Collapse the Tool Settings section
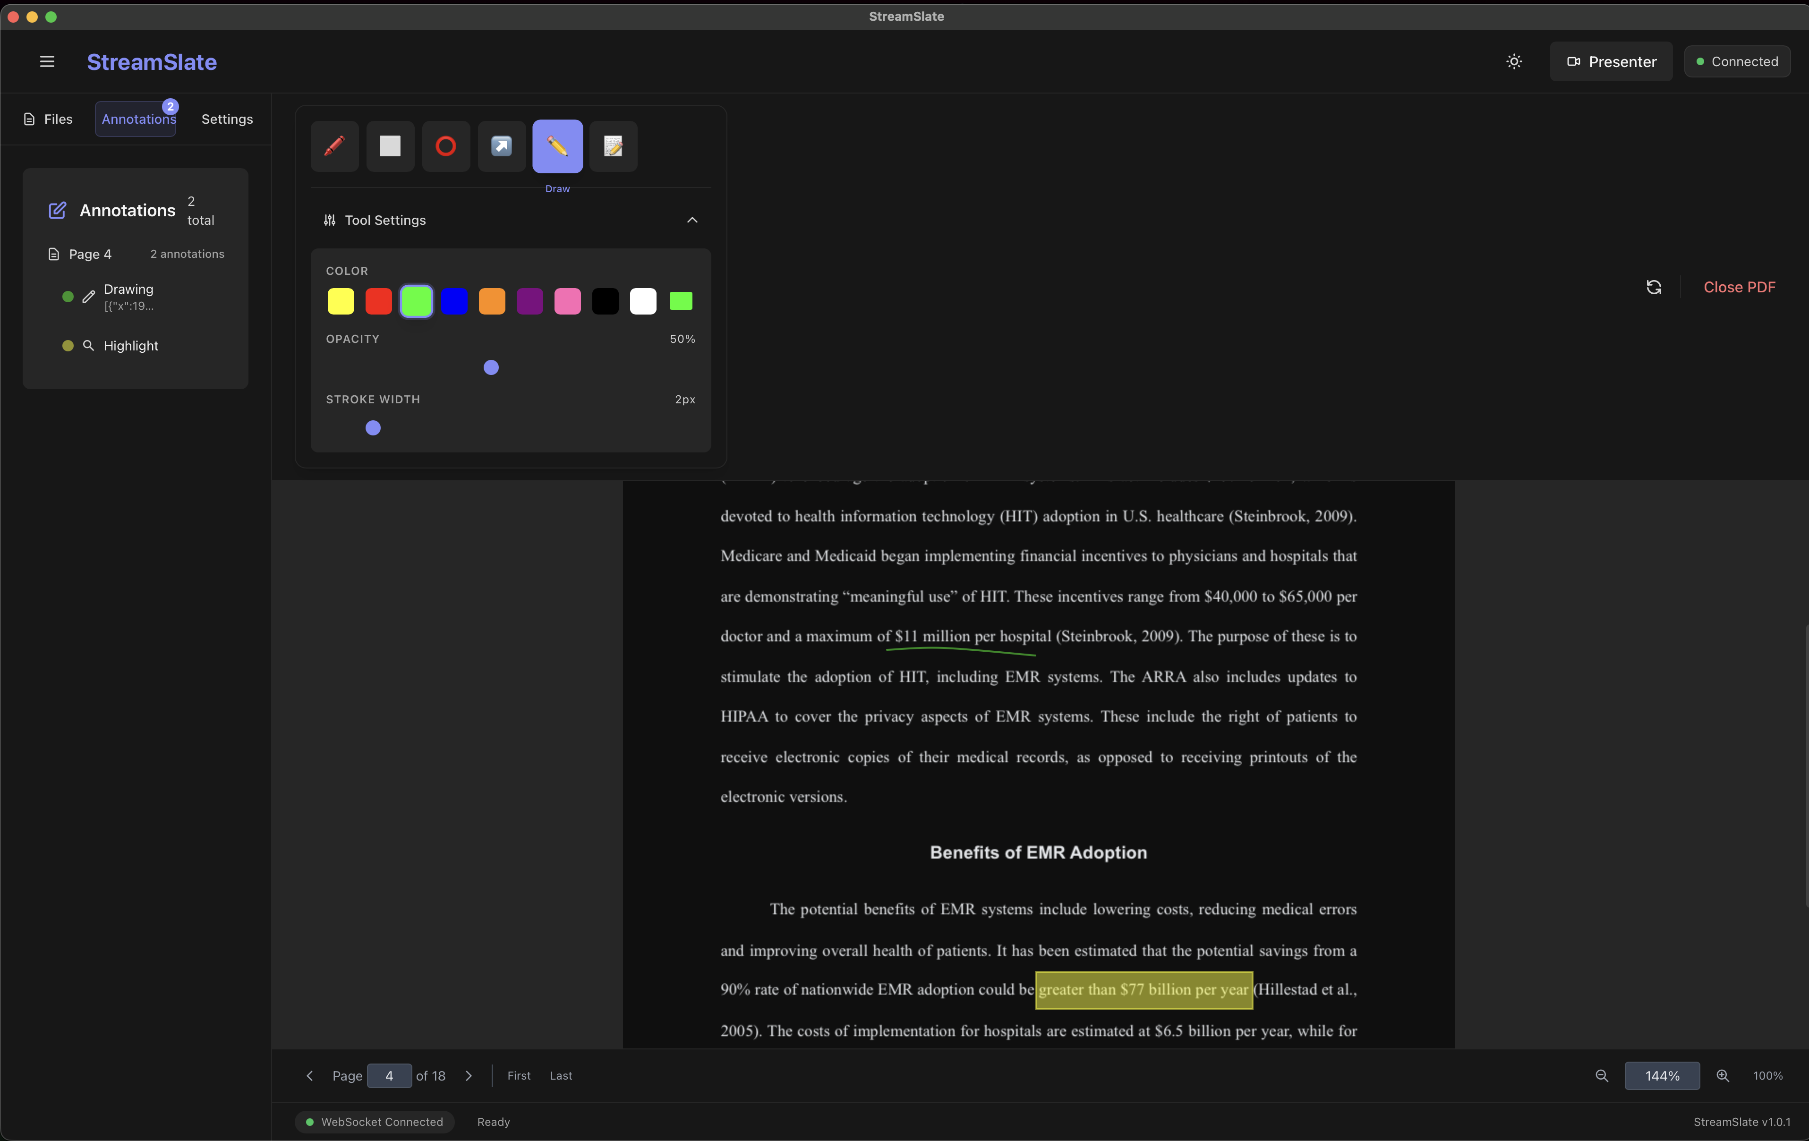Image resolution: width=1809 pixels, height=1141 pixels. 692,220
